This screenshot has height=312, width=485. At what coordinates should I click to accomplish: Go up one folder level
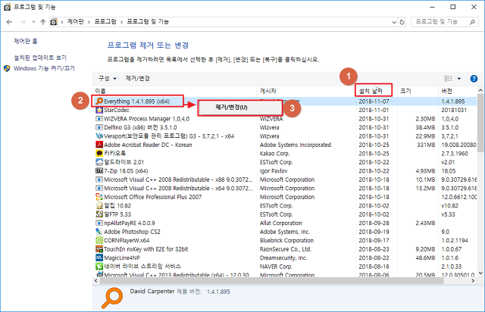click(42, 22)
